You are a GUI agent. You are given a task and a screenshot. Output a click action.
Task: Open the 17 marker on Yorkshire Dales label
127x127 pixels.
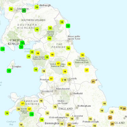pyautogui.click(x=58, y=63)
